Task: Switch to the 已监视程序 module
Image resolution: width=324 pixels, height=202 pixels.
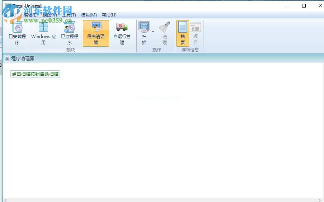Action: (70, 33)
